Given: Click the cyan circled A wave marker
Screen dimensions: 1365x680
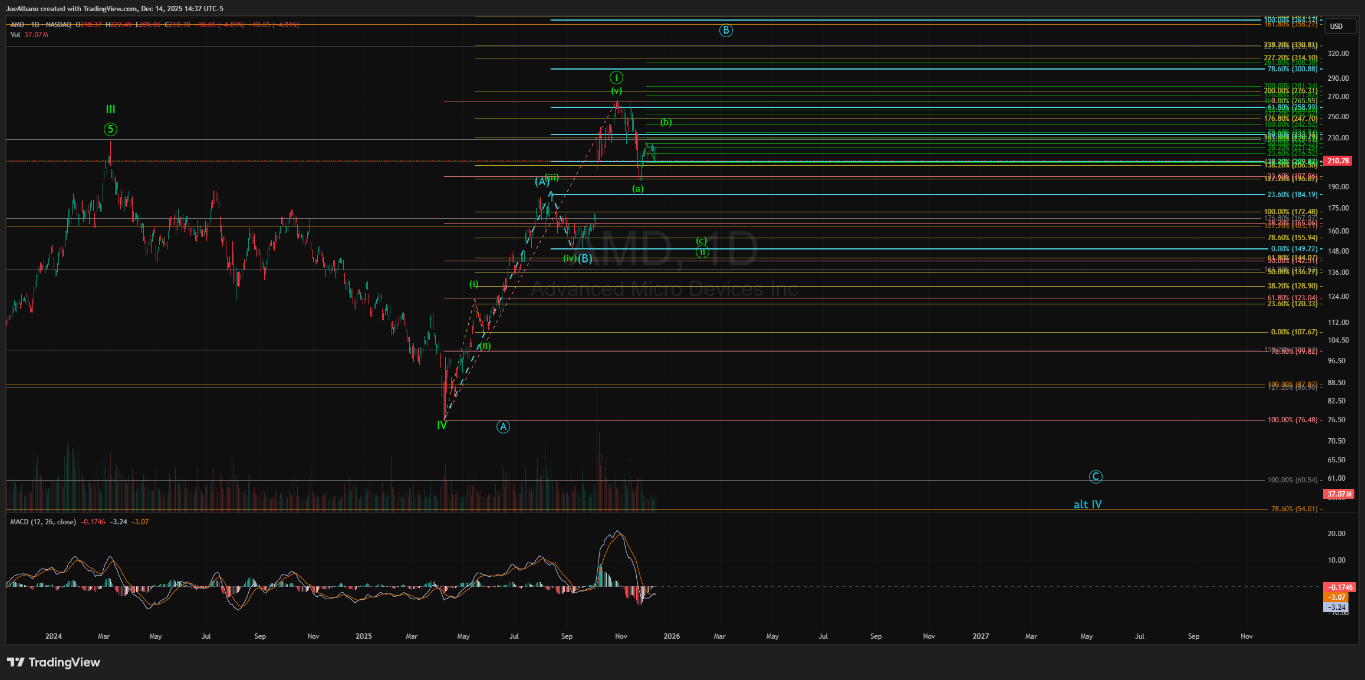Looking at the screenshot, I should pyautogui.click(x=502, y=426).
